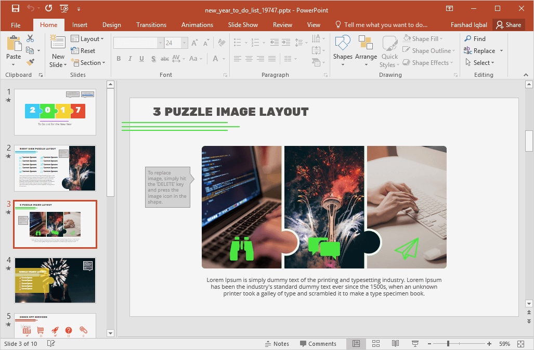Open the Section dropdown
This screenshot has width=534, height=350.
tap(88, 63)
